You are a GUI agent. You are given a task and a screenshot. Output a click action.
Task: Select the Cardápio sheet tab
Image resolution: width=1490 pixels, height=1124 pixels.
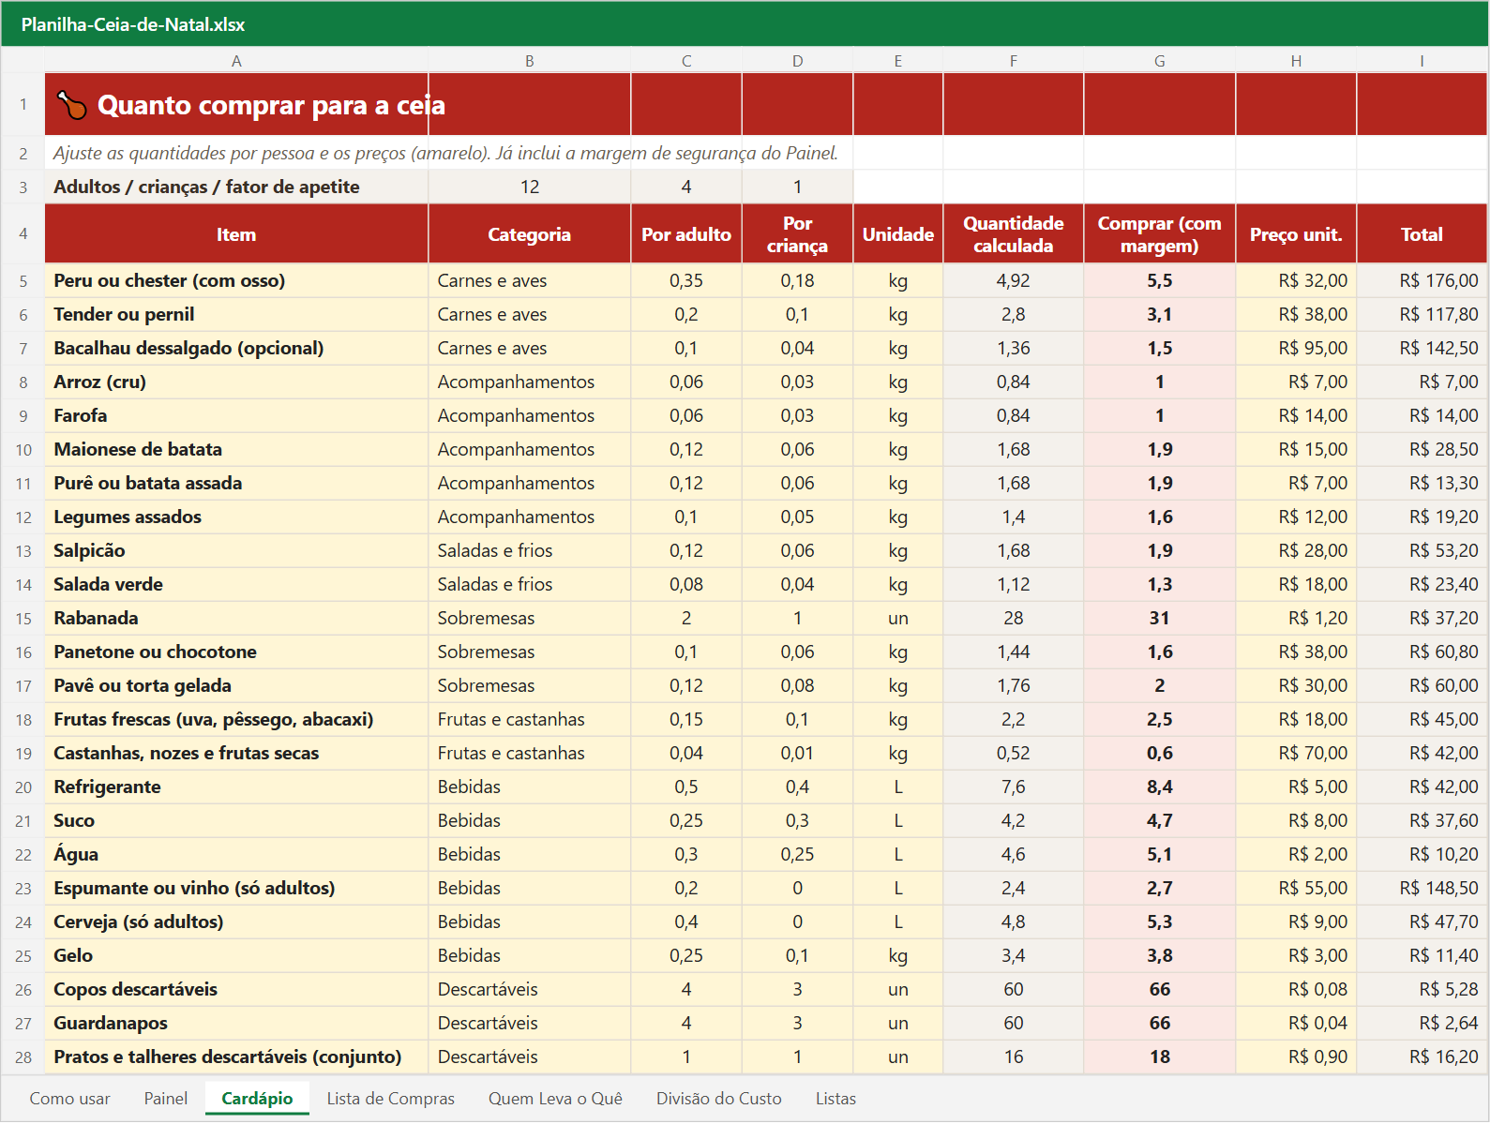coord(257,1099)
